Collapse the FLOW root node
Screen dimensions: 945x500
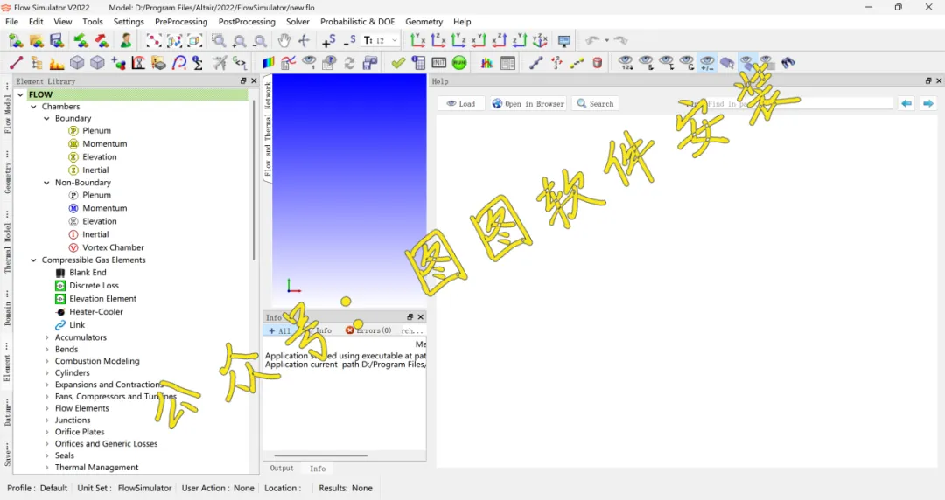(x=20, y=94)
